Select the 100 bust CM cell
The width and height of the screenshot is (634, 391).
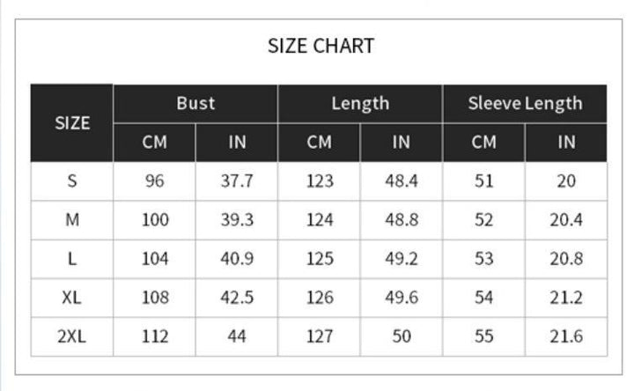[154, 220]
